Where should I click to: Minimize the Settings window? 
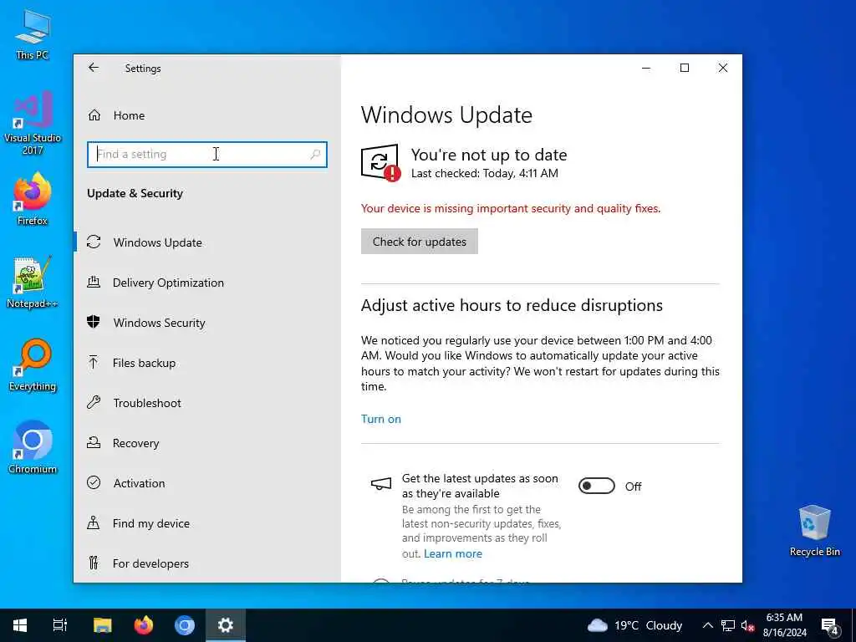(x=646, y=68)
